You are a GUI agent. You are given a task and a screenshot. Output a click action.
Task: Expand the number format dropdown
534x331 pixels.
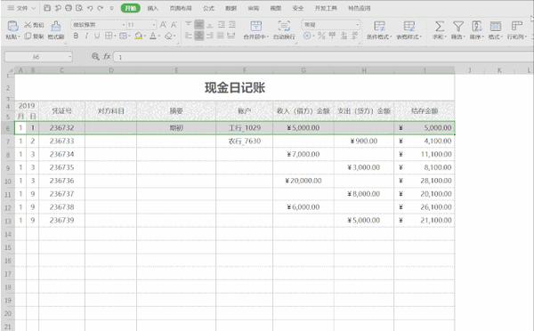tap(357, 25)
